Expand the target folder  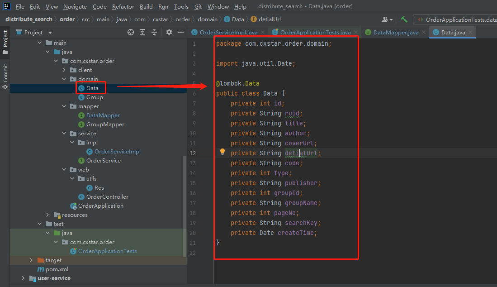tap(31, 260)
